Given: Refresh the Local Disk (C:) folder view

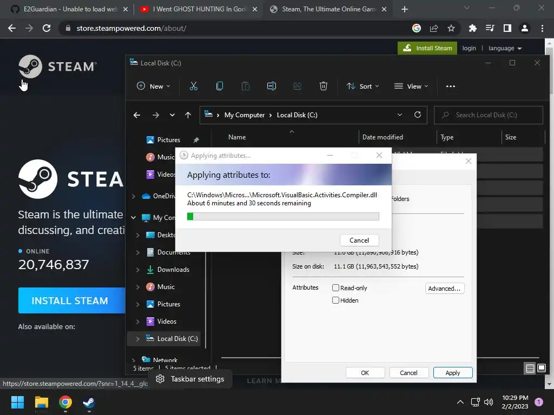Looking at the screenshot, I should (x=417, y=115).
